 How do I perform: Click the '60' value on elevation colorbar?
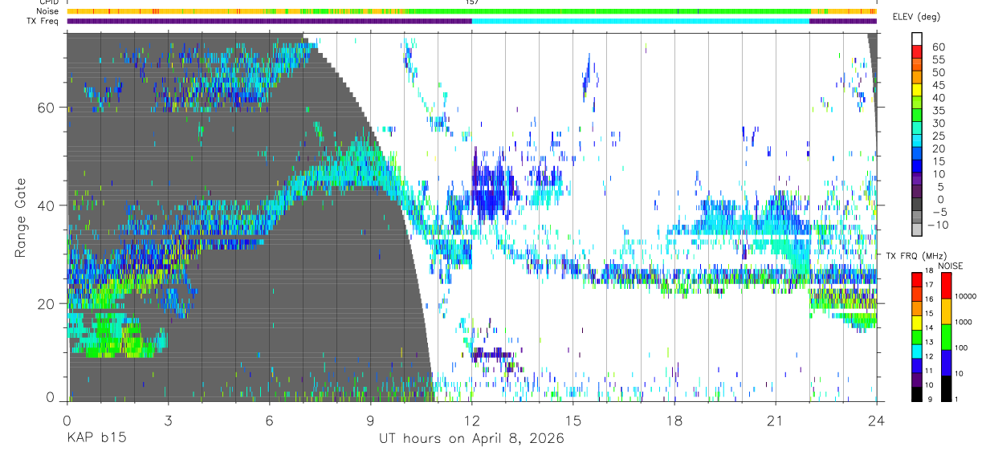[x=939, y=47]
